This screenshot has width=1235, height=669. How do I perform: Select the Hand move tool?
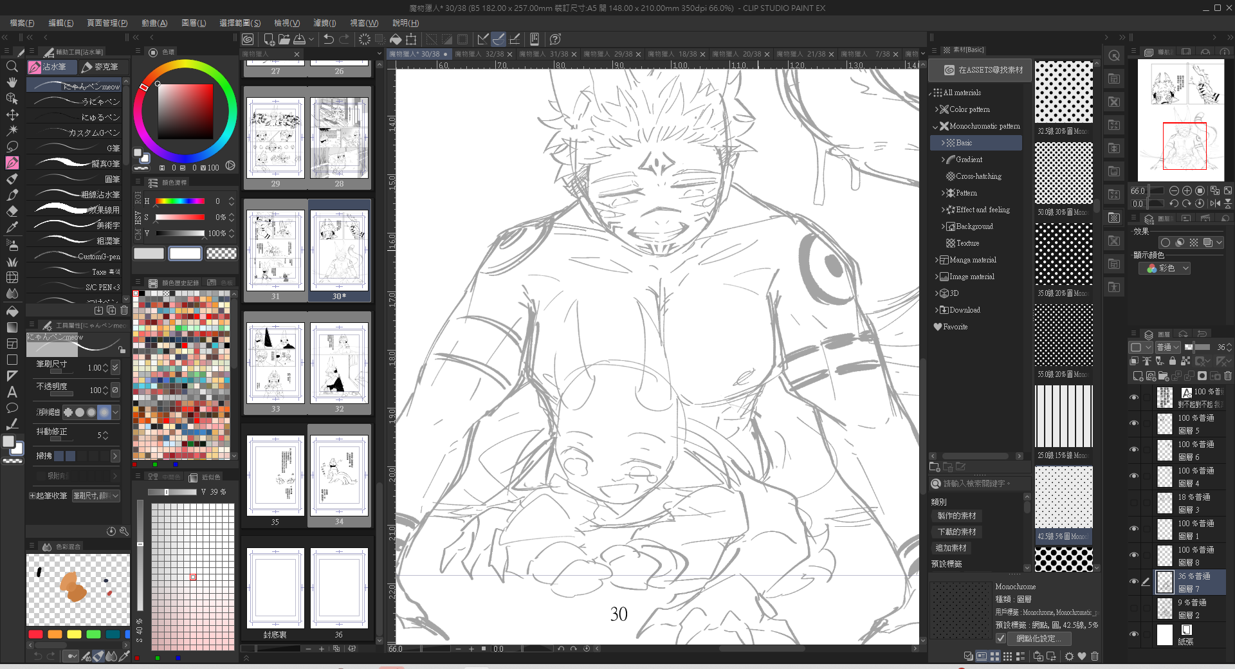pyautogui.click(x=12, y=82)
